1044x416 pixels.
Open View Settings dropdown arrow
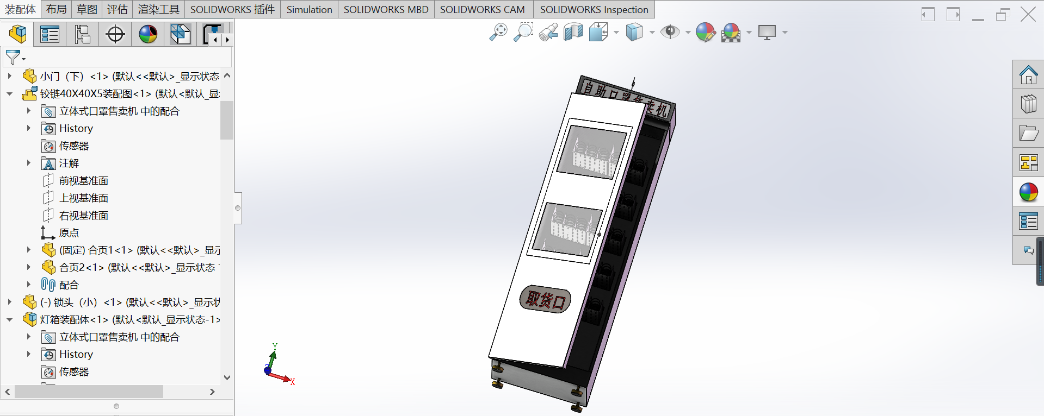point(785,33)
